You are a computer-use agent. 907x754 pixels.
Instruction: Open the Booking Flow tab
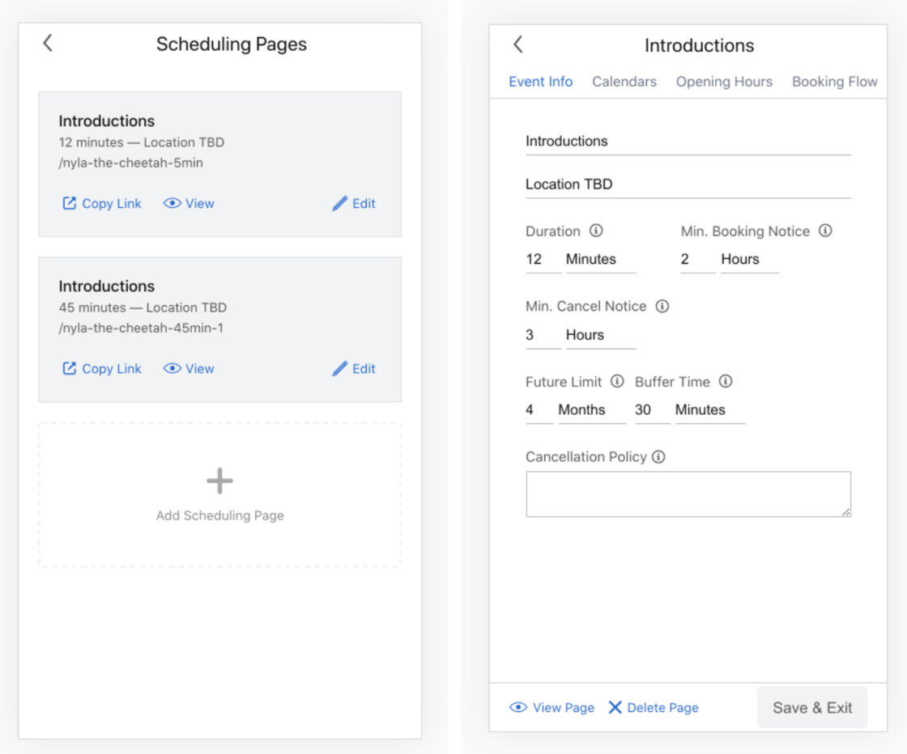835,81
